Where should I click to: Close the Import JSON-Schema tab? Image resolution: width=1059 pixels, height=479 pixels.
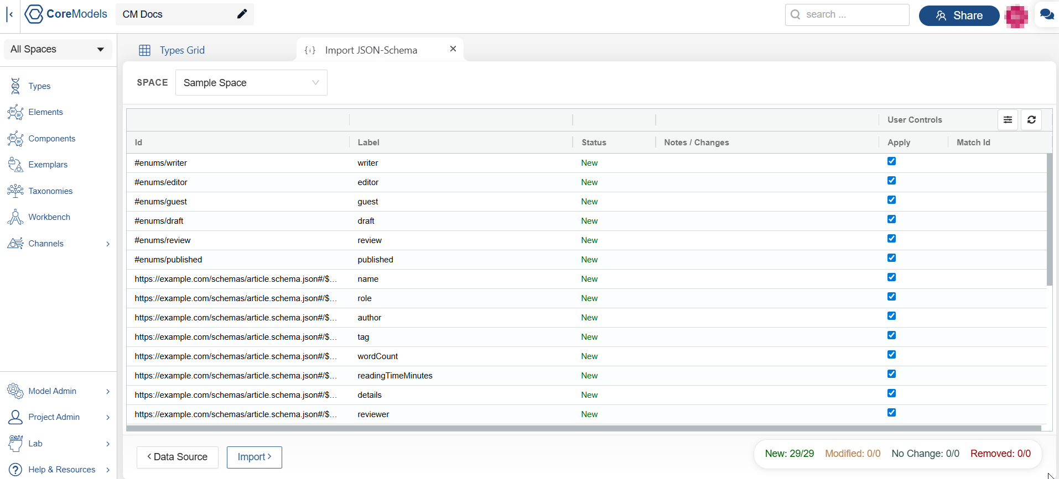(453, 49)
